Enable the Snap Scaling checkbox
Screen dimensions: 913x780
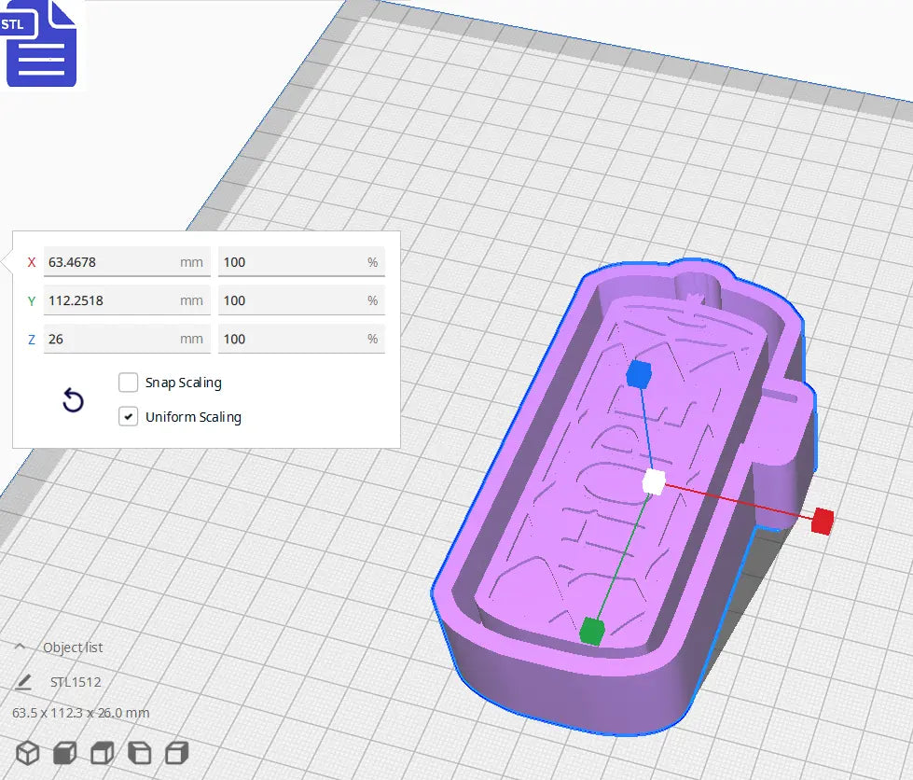(x=128, y=383)
